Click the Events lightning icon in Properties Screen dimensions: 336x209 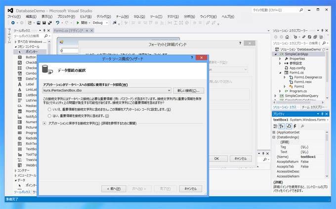click(x=295, y=126)
